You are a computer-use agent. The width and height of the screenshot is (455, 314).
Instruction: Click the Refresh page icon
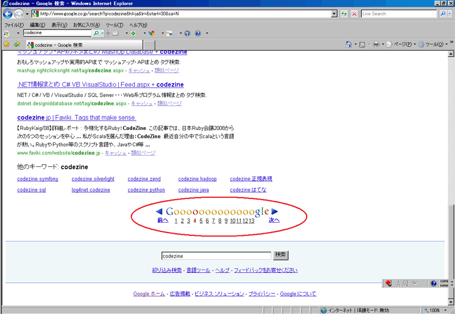pos(344,14)
